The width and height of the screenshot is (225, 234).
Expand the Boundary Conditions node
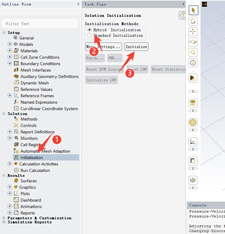[x=10, y=63]
